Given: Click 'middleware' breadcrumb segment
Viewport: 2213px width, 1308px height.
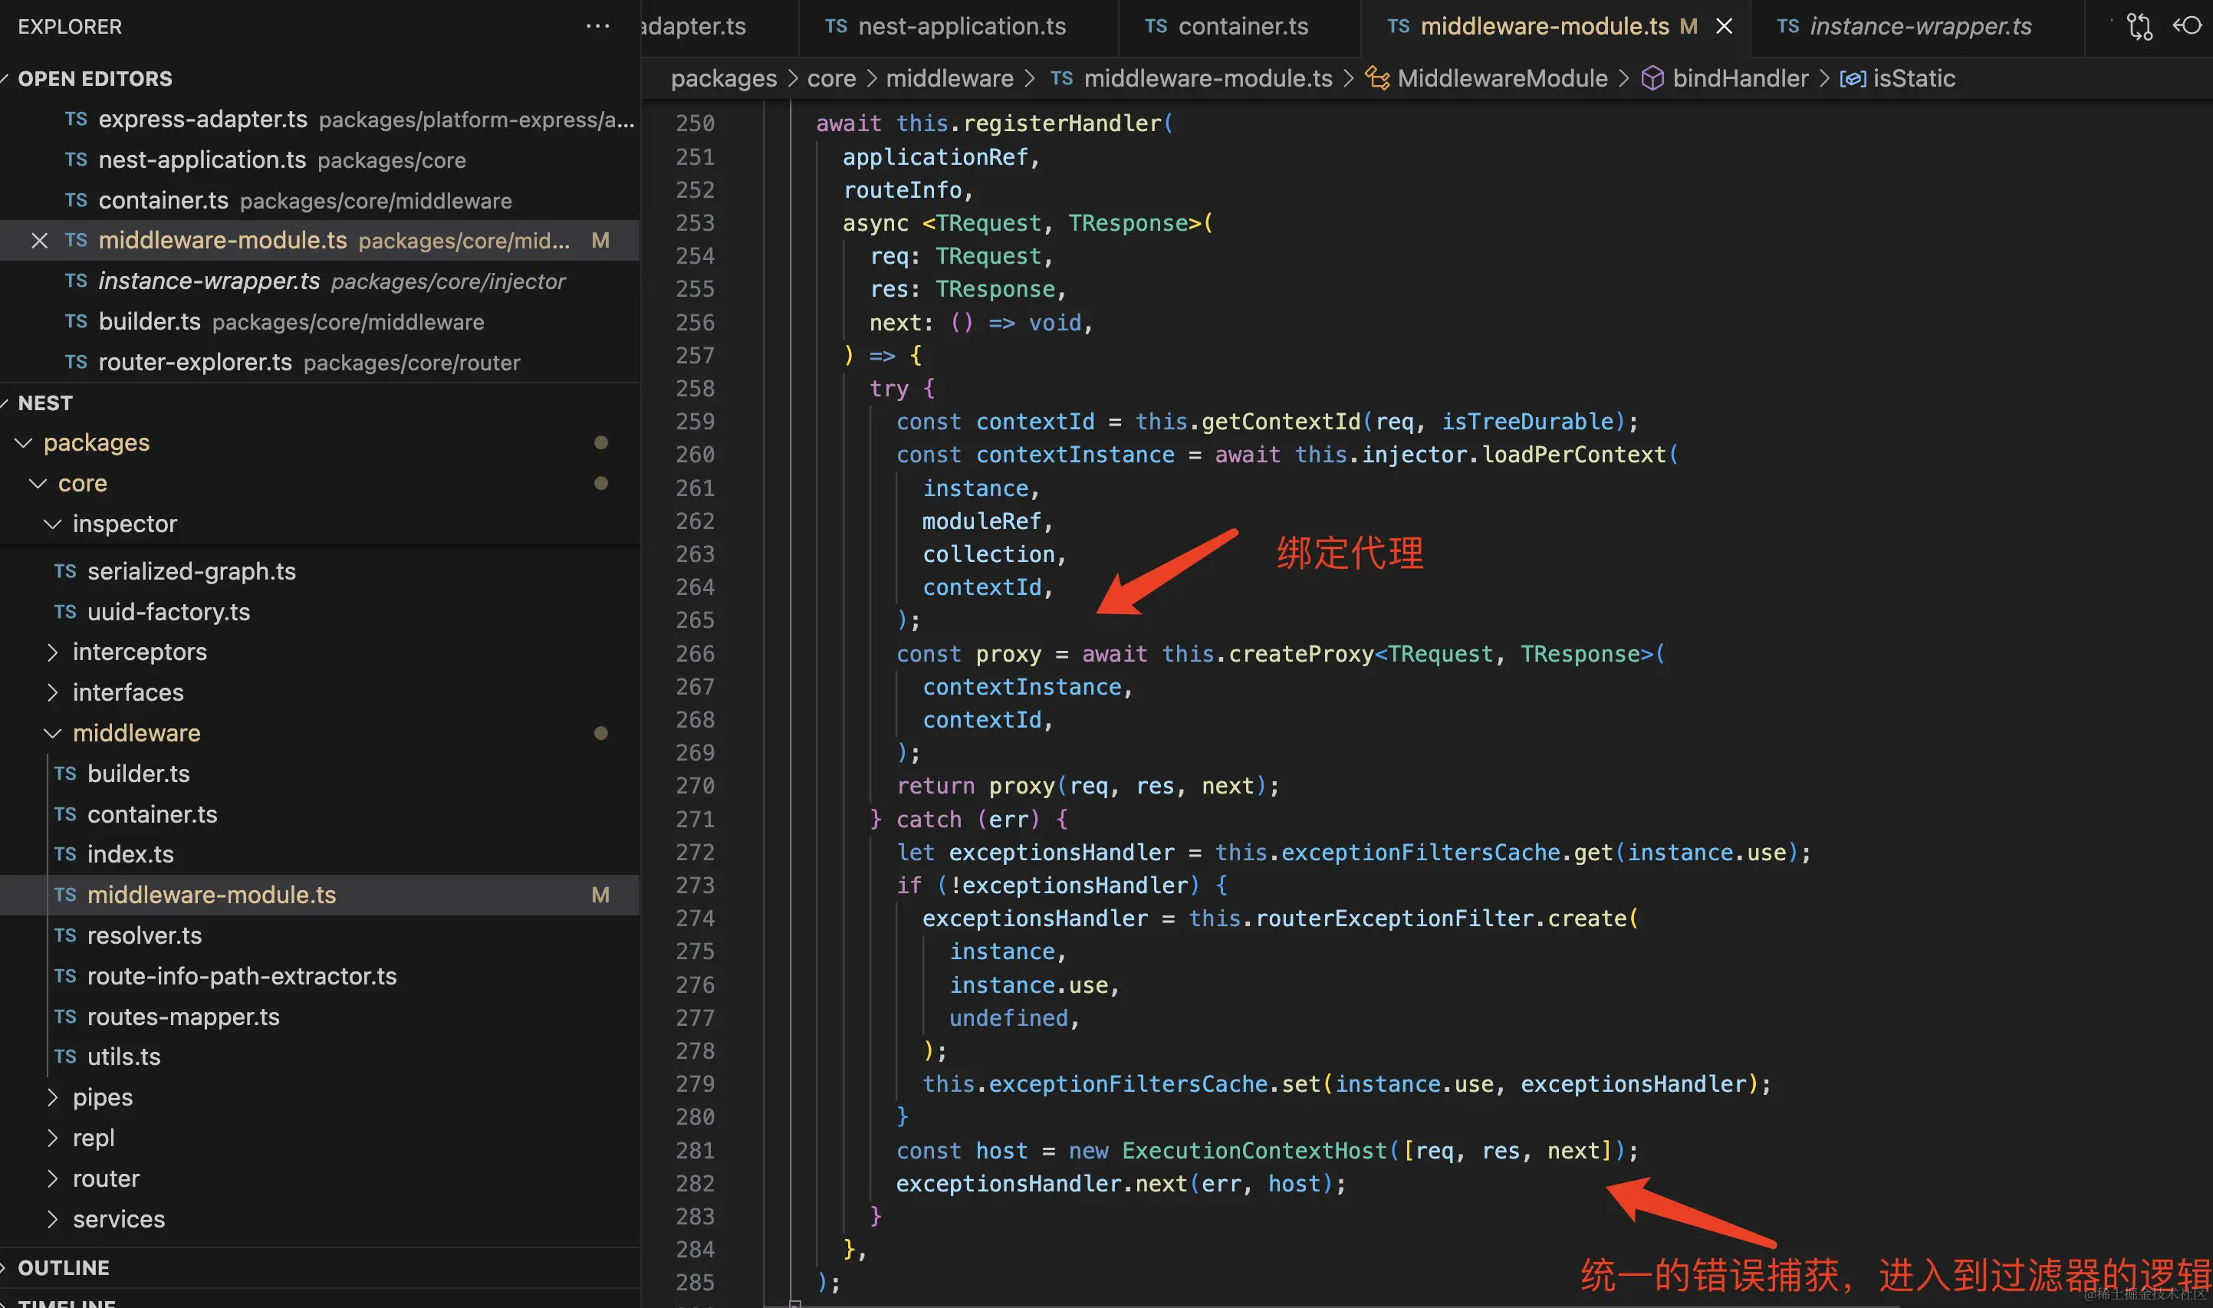Looking at the screenshot, I should coord(949,78).
